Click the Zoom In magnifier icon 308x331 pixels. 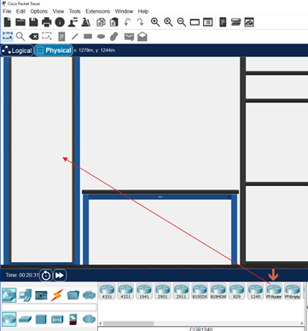click(x=155, y=22)
